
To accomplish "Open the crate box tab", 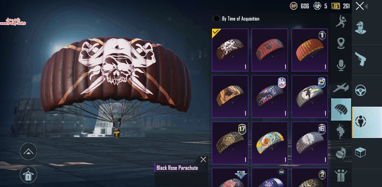I will (361, 152).
